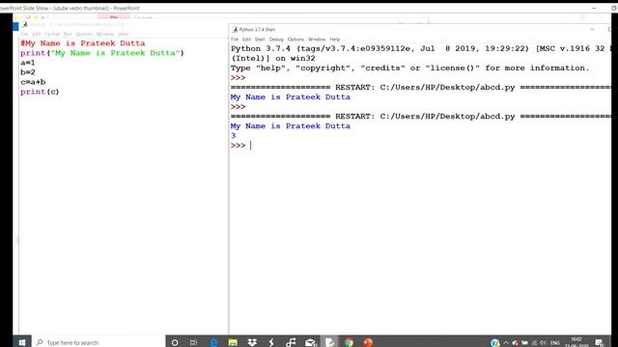Click the a=1 code line

click(28, 63)
